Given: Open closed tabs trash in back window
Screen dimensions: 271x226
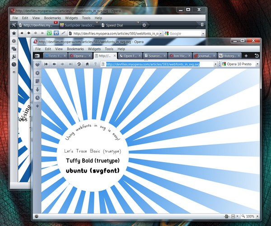Looking at the screenshot, I should pos(202,24).
